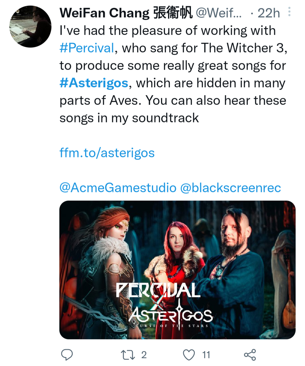Click the reply speech bubble icon
305x366 pixels.
pyautogui.click(x=67, y=354)
